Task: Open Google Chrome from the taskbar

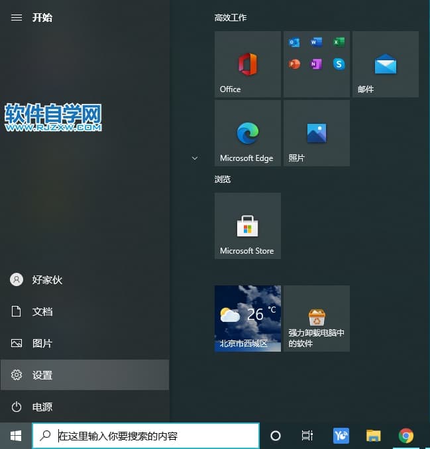Action: [x=406, y=435]
